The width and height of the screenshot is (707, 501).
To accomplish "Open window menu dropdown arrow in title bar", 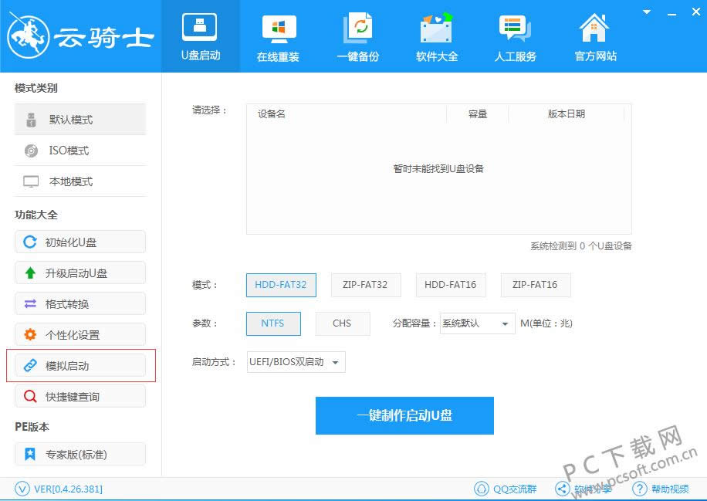I will [645, 10].
